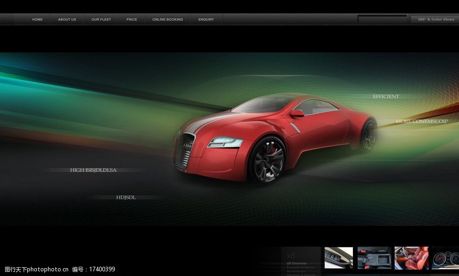Image resolution: width=459 pixels, height=276 pixels.
Task: Click the ENQUIRY navigation link
Action: coord(206,19)
